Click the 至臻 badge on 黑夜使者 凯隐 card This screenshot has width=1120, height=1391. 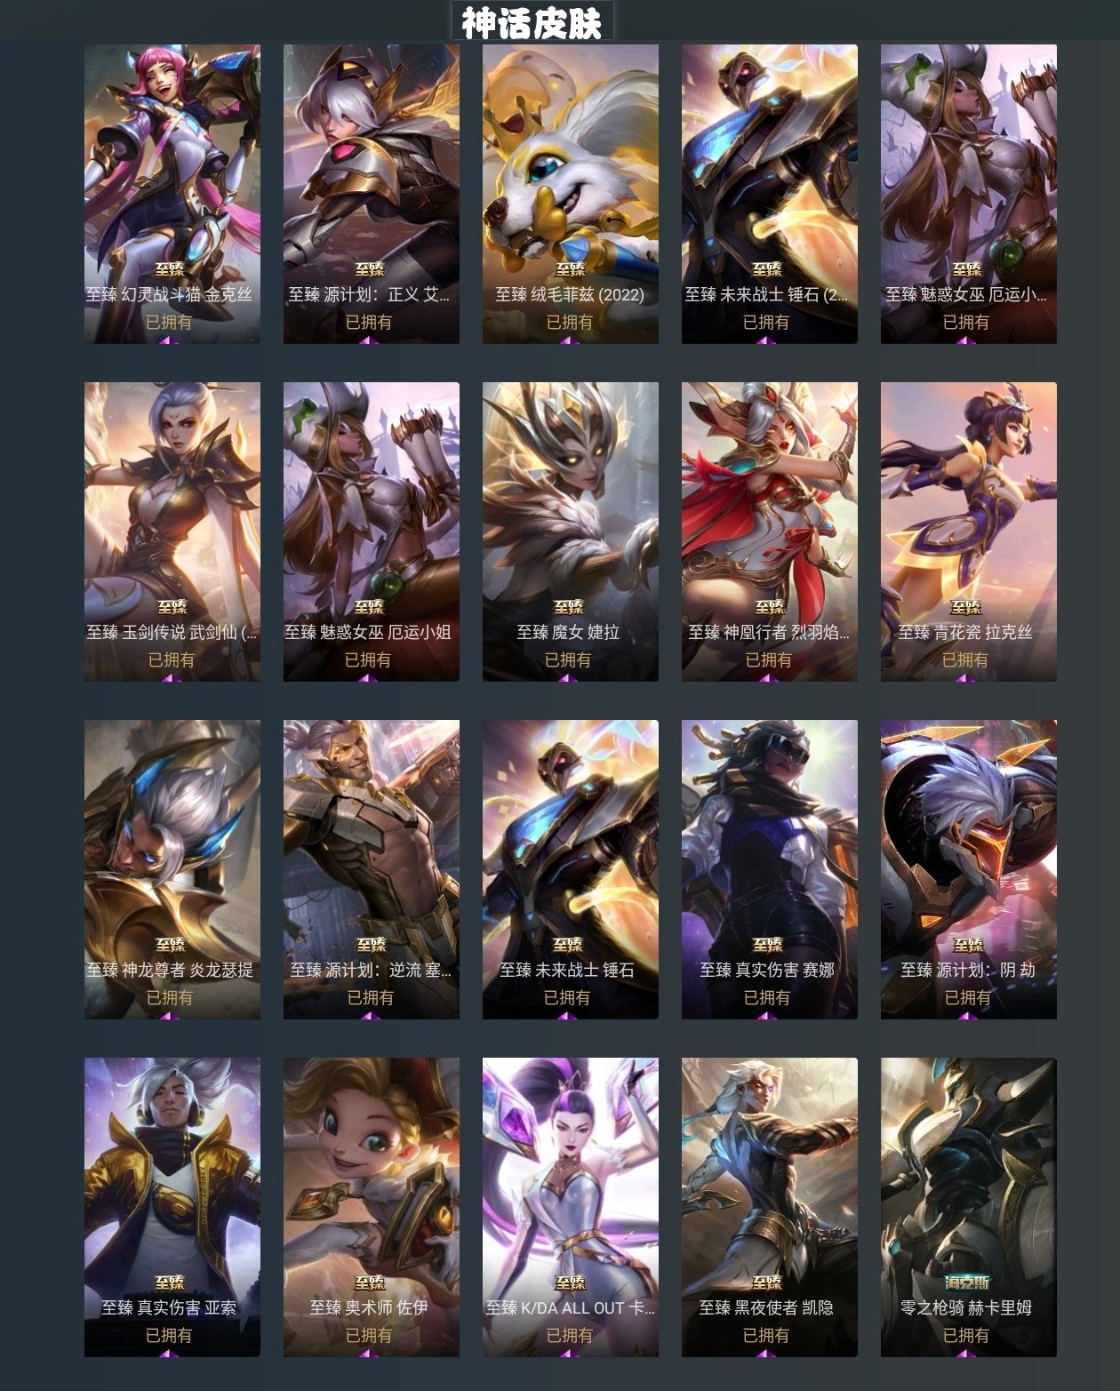766,1283
